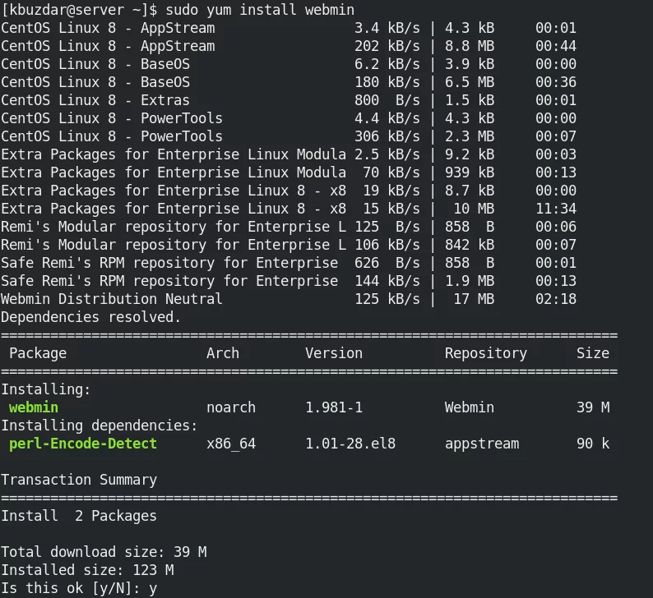The width and height of the screenshot is (653, 598).
Task: Select version '1.981-1' of webmin
Action: tap(334, 407)
